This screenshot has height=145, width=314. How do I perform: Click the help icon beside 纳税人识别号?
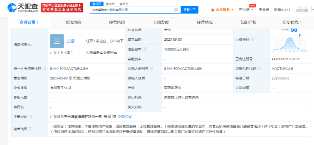151,69
